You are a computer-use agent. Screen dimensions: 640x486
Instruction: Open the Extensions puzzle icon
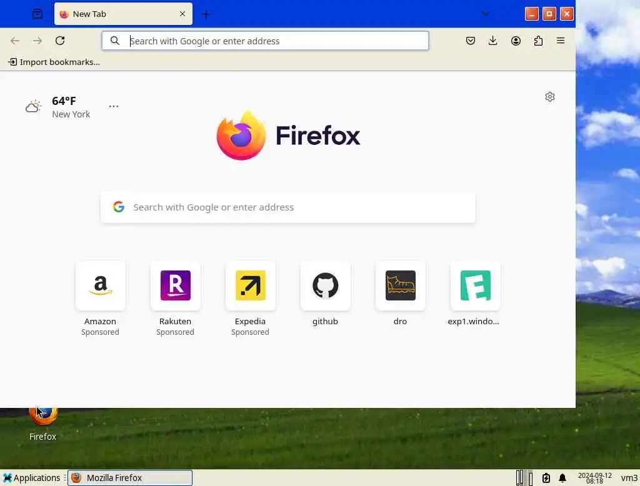pos(538,41)
